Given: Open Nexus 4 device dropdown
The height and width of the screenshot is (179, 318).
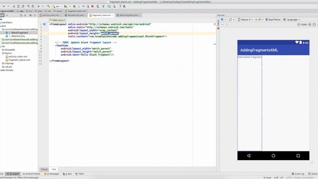Looking at the screenshot, I should point(245,20).
